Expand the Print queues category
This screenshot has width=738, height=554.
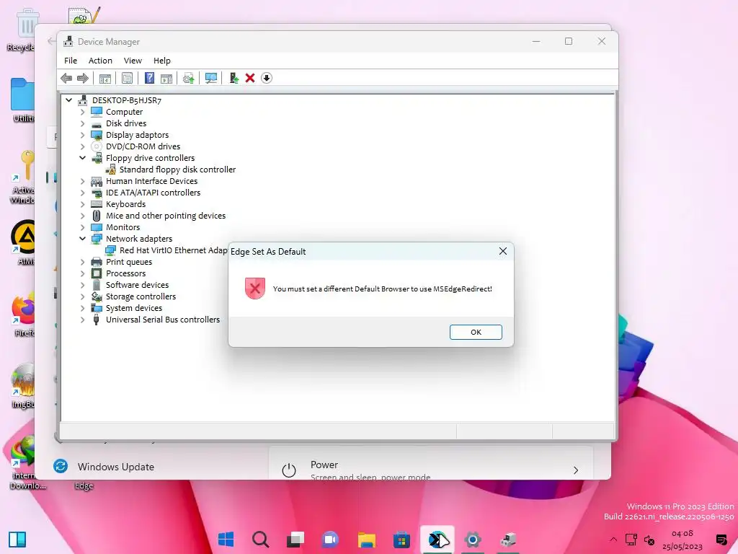[83, 262]
